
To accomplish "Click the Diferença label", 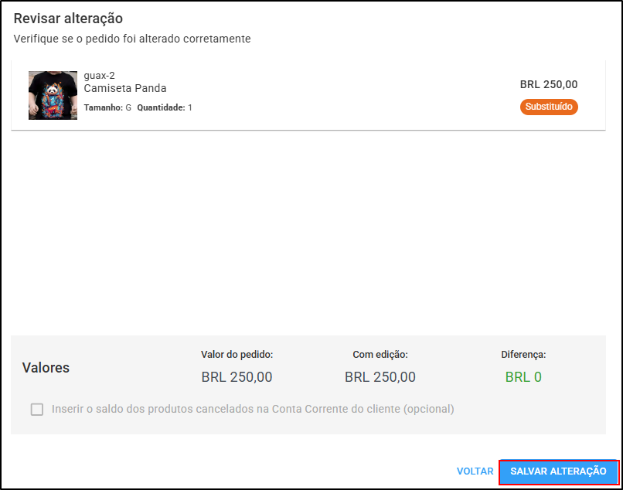I will (x=523, y=355).
